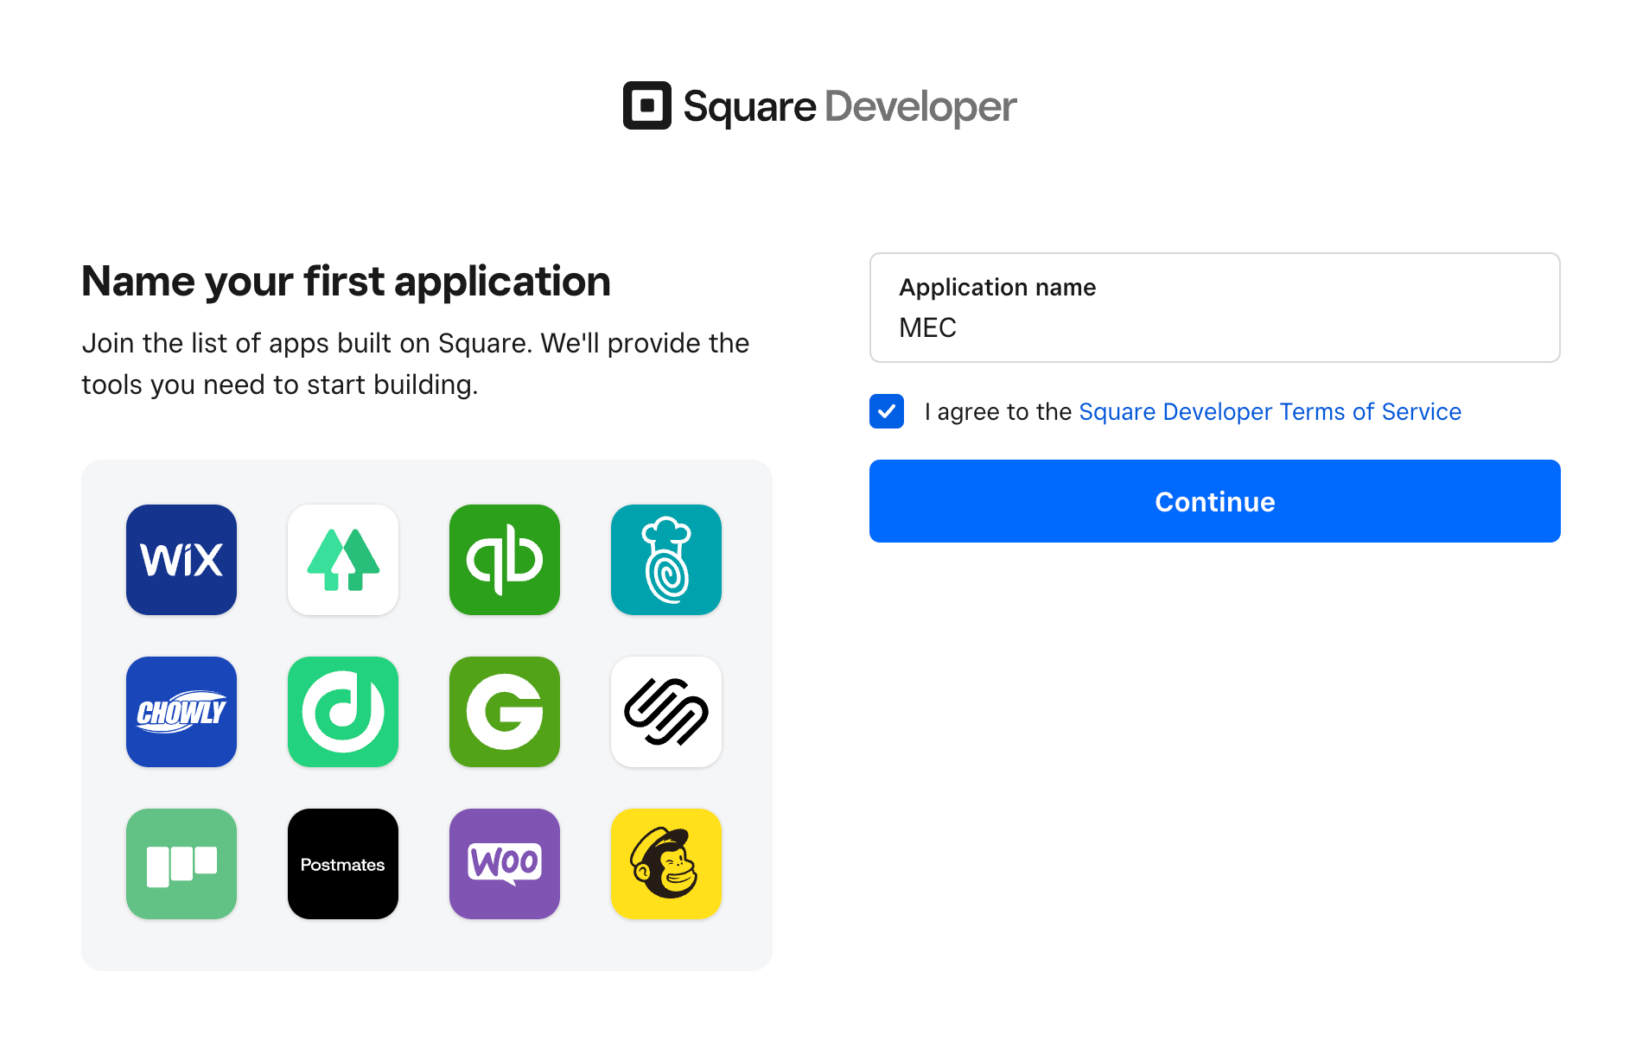1649x1054 pixels.
Task: Click the Square logo icon
Action: coord(646,105)
